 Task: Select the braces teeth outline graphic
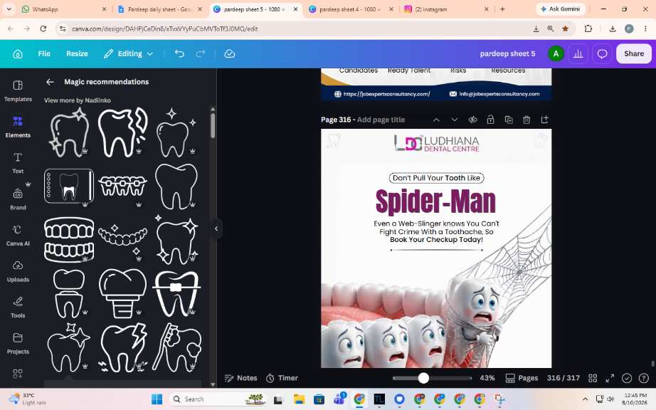[122, 186]
